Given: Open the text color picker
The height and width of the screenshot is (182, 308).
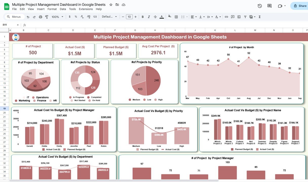Looking at the screenshot, I should pos(162,17).
